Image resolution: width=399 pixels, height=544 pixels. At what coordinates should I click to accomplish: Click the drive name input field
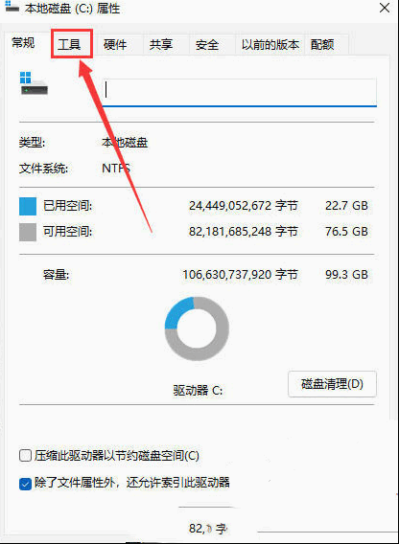pyautogui.click(x=240, y=92)
